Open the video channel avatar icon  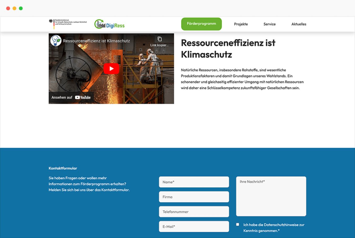coord(56,40)
